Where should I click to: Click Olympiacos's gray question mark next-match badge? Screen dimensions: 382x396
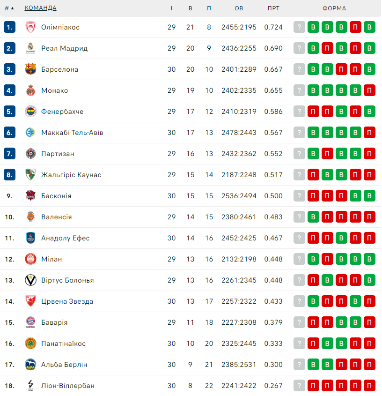pyautogui.click(x=299, y=27)
